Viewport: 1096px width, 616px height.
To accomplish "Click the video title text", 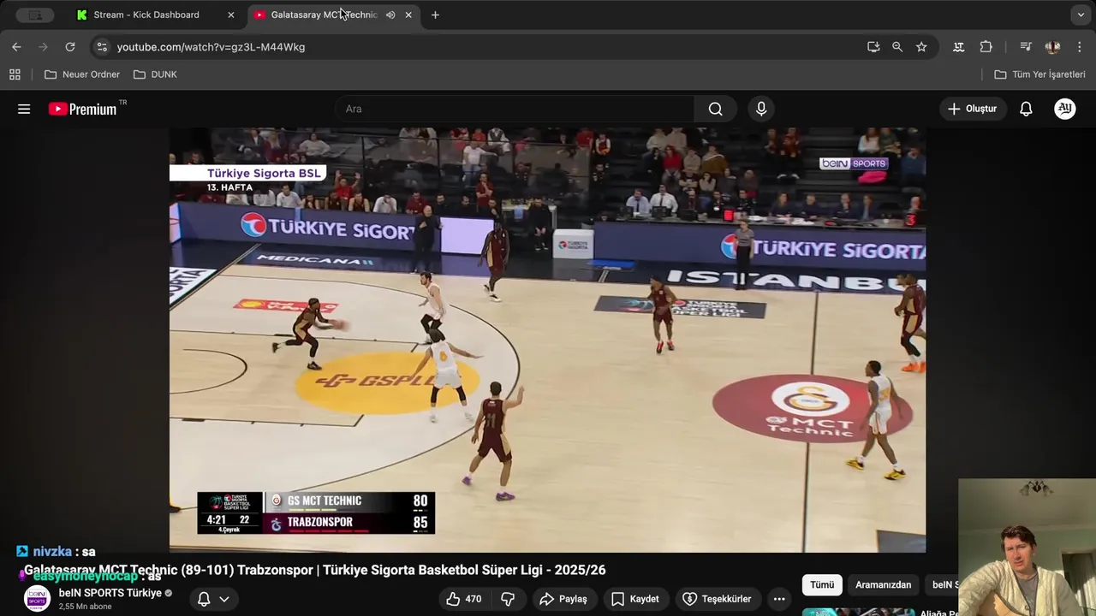I will (315, 570).
